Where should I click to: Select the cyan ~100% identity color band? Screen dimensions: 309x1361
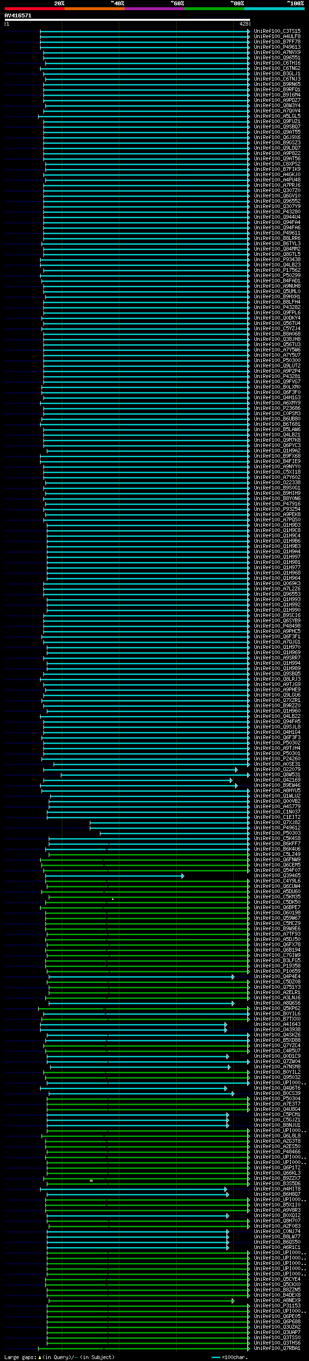(x=274, y=9)
